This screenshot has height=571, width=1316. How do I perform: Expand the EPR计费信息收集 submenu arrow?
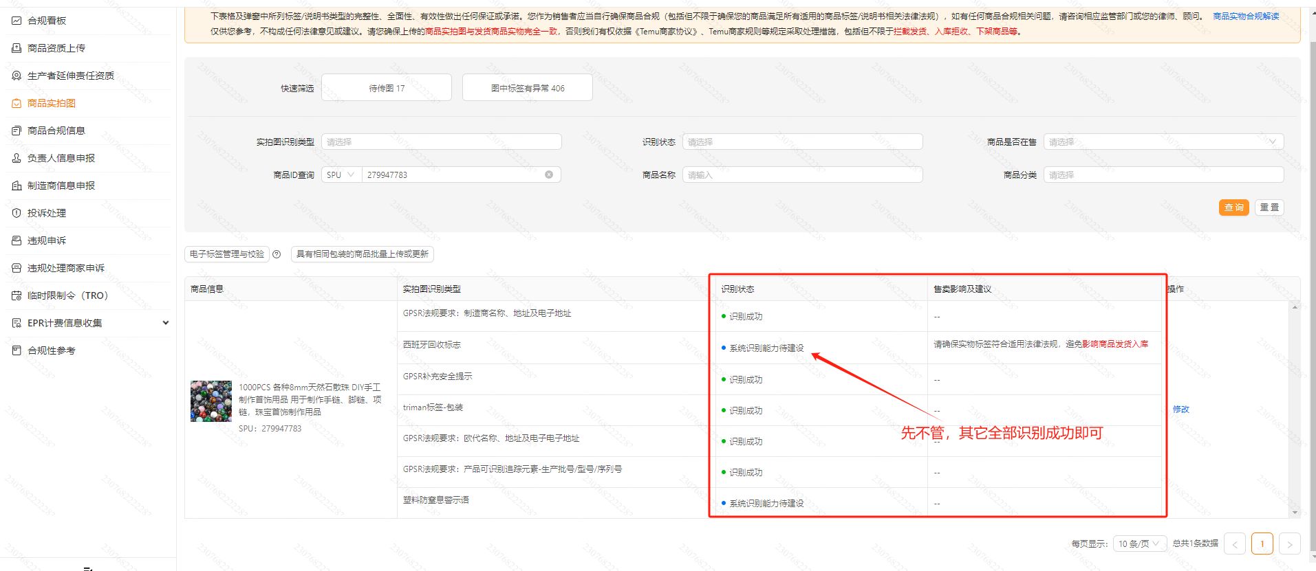coord(165,323)
